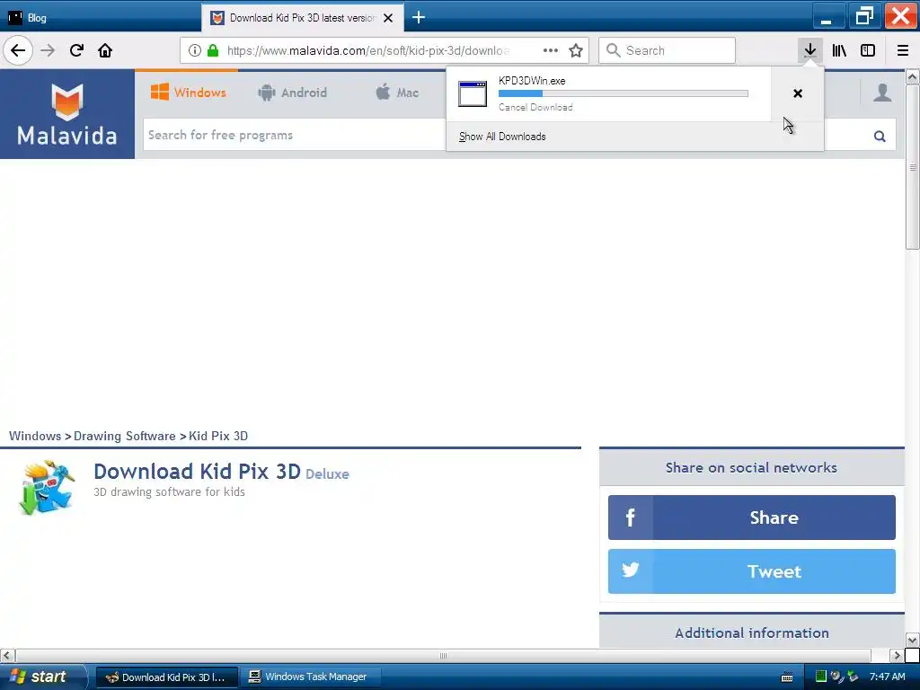Reload the current page

point(76,50)
